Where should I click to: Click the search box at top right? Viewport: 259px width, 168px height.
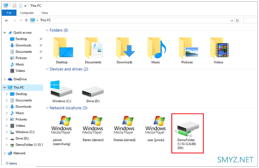coord(250,21)
